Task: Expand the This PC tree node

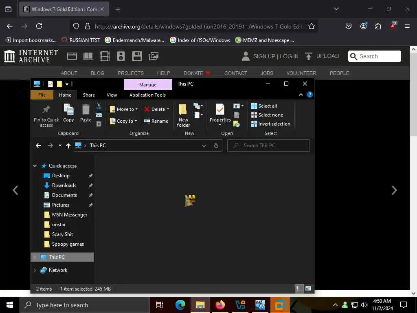Action: (35, 257)
